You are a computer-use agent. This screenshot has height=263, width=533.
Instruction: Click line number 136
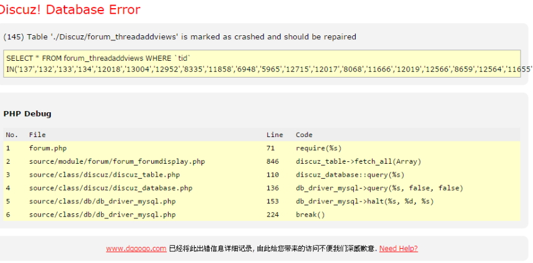pyautogui.click(x=273, y=188)
